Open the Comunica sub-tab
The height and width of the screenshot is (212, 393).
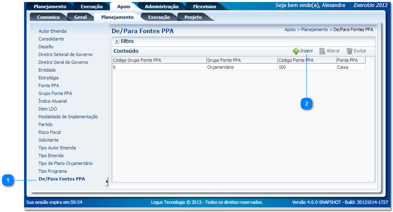point(48,17)
